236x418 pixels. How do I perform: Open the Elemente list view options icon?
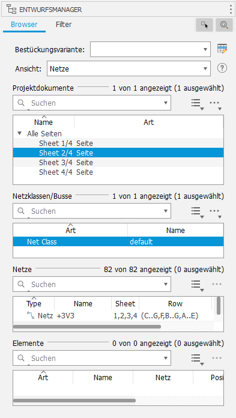[x=198, y=359]
